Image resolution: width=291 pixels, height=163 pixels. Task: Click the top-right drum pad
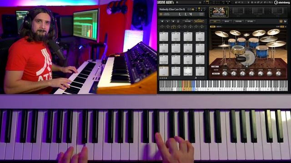pyautogui.click(x=200, y=37)
